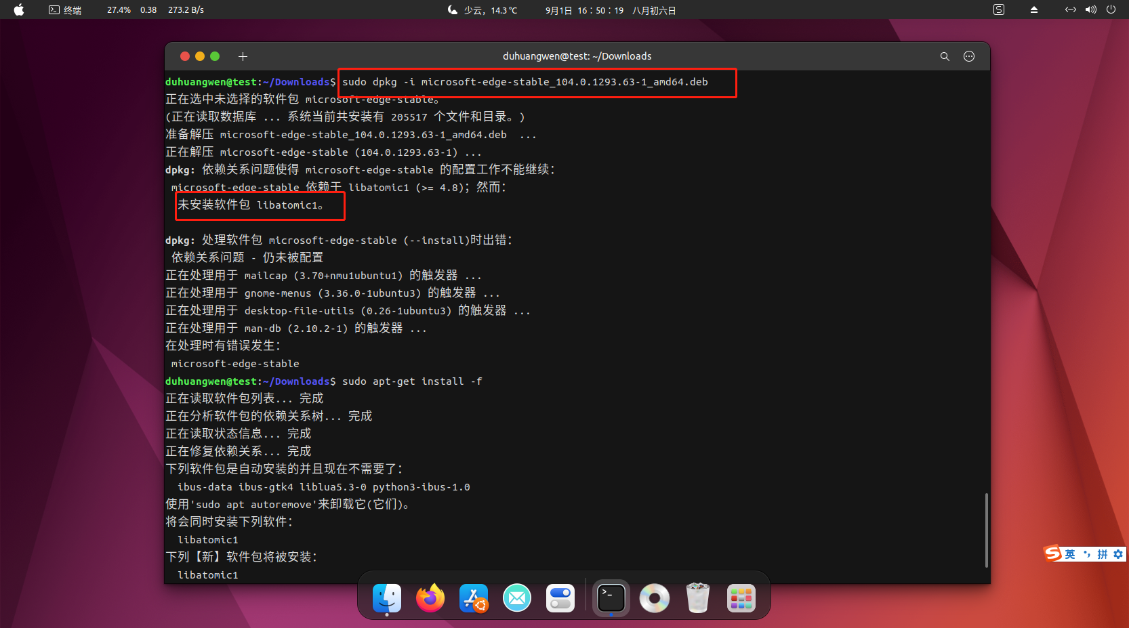This screenshot has width=1129, height=628.
Task: Click the Sogou input indicator in top bar
Action: [999, 9]
